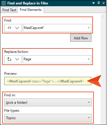Open the Find in folder dropdown
The image size is (110, 125).
pyautogui.click(x=48, y=102)
